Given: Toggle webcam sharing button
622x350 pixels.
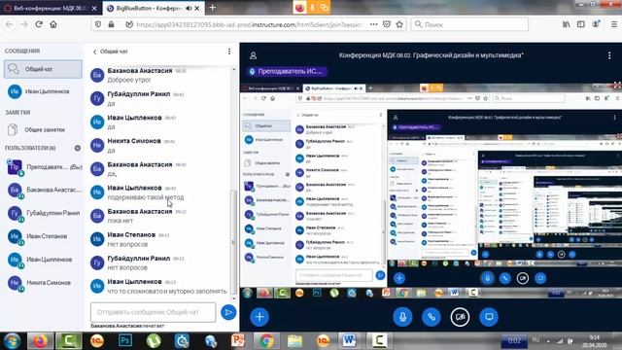Looking at the screenshot, I should (460, 317).
